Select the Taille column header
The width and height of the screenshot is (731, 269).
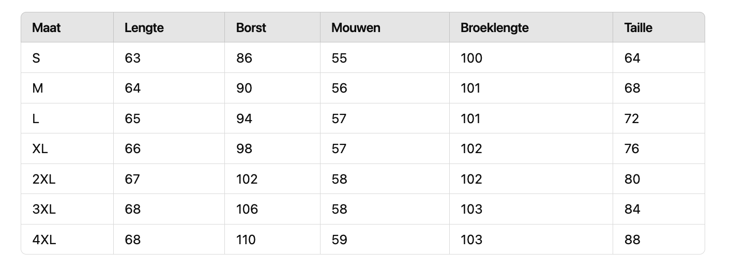click(638, 28)
